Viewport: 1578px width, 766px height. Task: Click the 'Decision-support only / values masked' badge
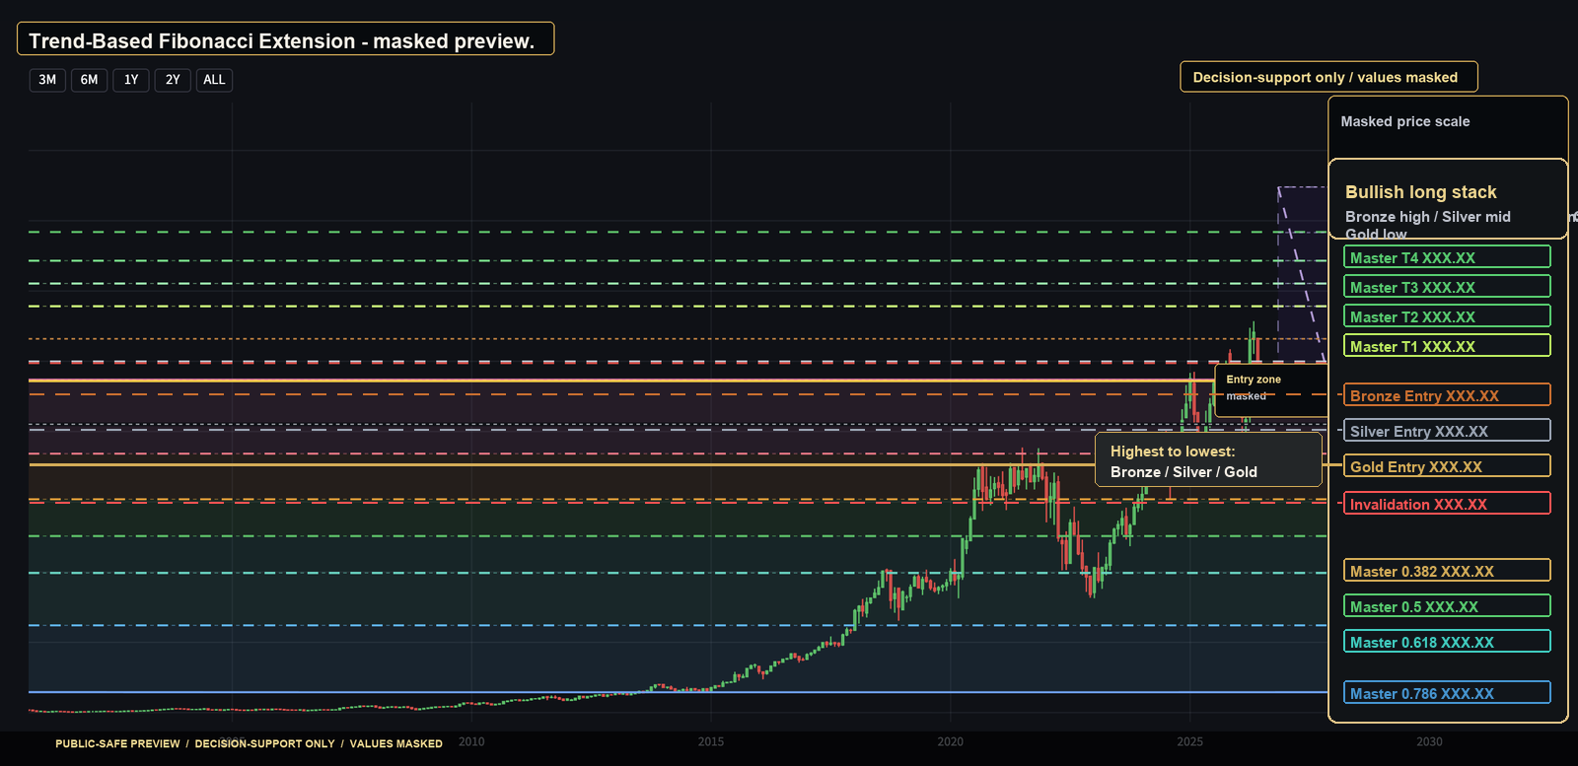click(x=1328, y=77)
